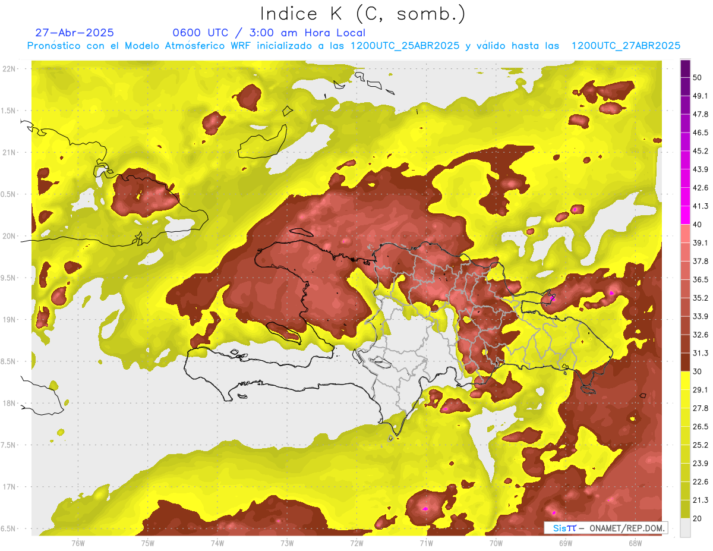Click the "0600 UTC / 3:00 am Hora Local" time text
This screenshot has height=551, width=713.
[269, 33]
